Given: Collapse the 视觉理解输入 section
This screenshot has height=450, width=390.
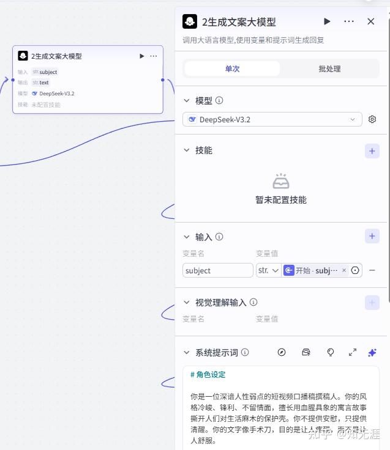Looking at the screenshot, I should coord(187,302).
